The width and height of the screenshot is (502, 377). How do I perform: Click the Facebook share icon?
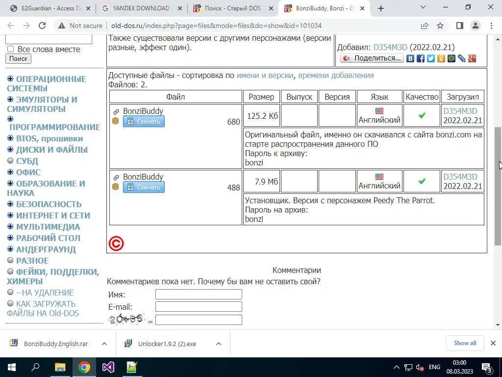(420, 58)
